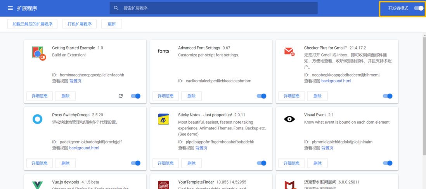Remove Visual Event via 删除
The image size is (426, 189).
point(318,163)
